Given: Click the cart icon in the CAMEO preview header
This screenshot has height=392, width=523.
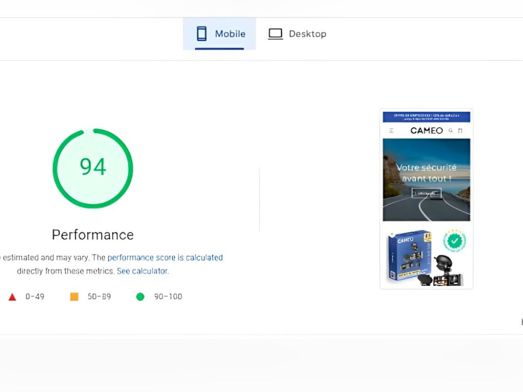Looking at the screenshot, I should 461,131.
